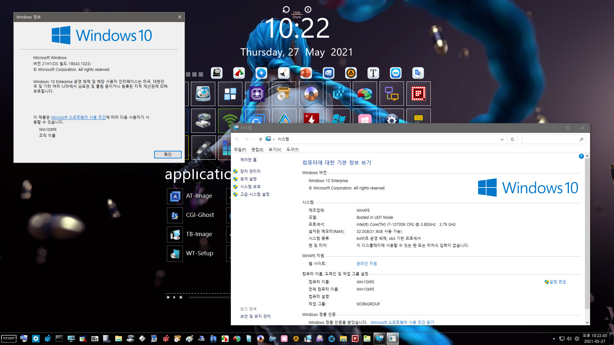
Task: Open the USB flash drive tile
Action: 203,148
